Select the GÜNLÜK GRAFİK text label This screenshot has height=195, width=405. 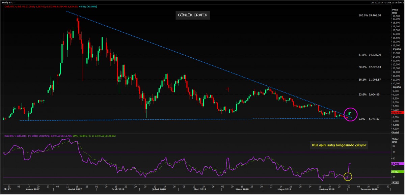pos(193,15)
